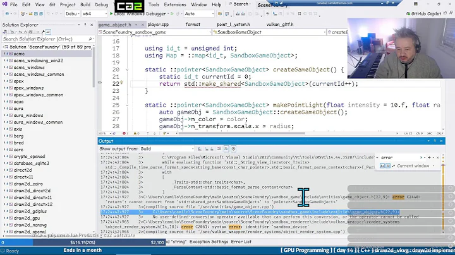
Task: Toggle Match Whole Word in find box
Action: click(x=388, y=166)
